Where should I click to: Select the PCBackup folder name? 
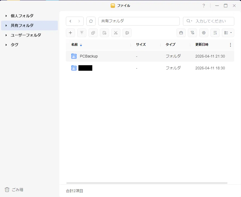coord(89,56)
